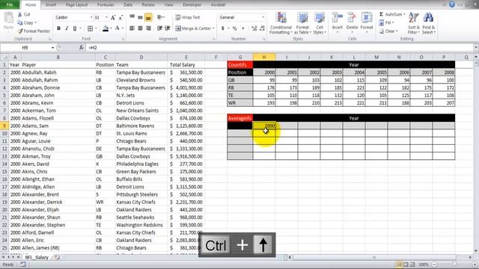Click the Orientation text icon
479x269 pixels.
159,17
